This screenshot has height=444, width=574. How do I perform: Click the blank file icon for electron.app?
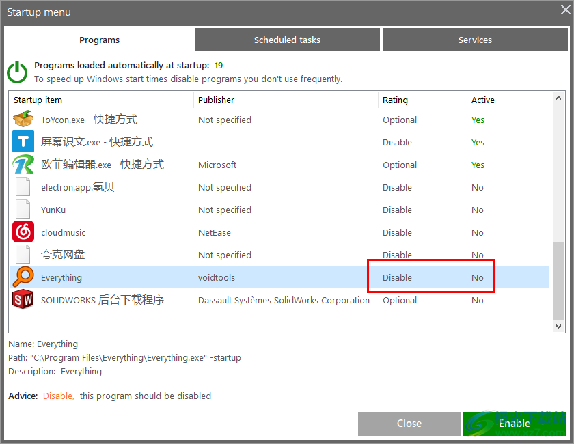click(x=23, y=186)
